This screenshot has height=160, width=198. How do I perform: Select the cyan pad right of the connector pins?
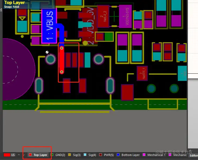point(87,60)
